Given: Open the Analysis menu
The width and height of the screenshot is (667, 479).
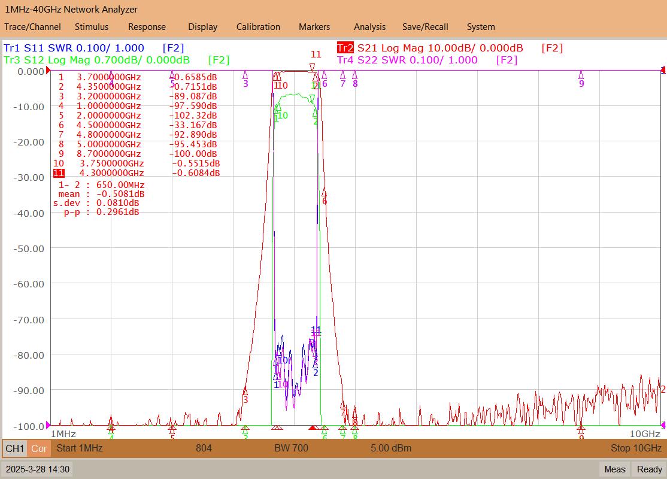Looking at the screenshot, I should (x=369, y=27).
